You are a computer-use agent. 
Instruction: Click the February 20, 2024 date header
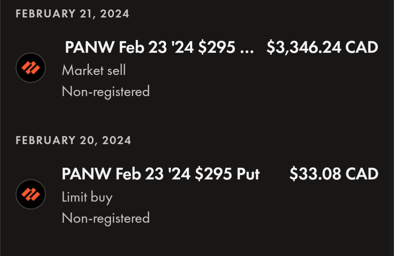point(73,140)
